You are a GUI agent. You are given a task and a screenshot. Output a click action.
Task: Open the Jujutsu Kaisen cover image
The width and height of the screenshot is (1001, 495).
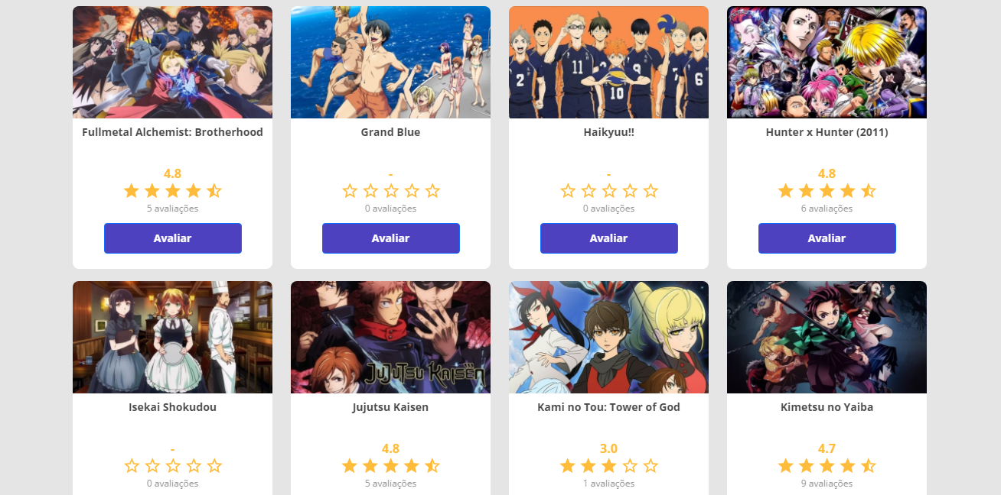tap(391, 337)
